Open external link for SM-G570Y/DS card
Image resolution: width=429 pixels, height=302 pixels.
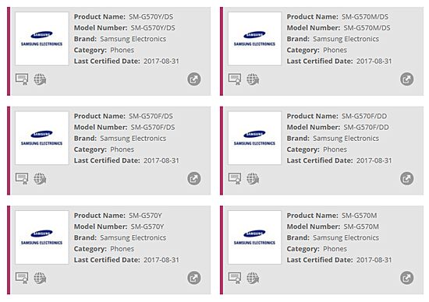click(194, 79)
